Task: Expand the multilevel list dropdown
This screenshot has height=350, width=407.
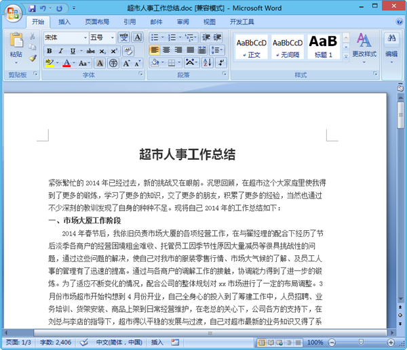Action: coord(196,37)
